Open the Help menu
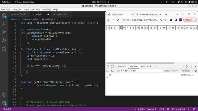This screenshot has width=198, height=111. pyautogui.click(x=55, y=10)
